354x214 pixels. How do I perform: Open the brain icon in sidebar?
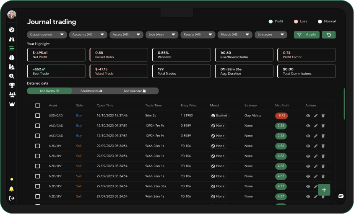(12, 57)
